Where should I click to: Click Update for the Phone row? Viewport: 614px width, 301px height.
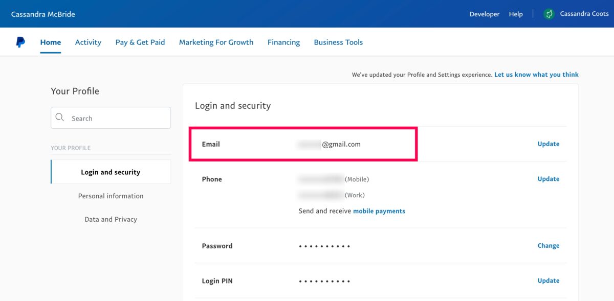549,179
